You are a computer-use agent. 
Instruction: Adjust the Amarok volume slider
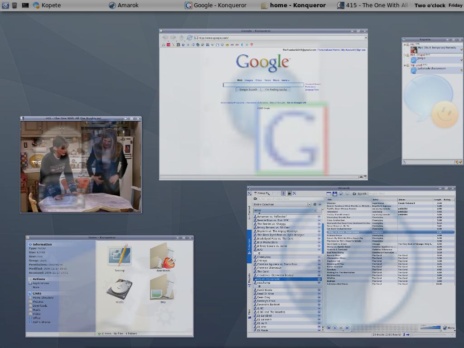coord(430,327)
